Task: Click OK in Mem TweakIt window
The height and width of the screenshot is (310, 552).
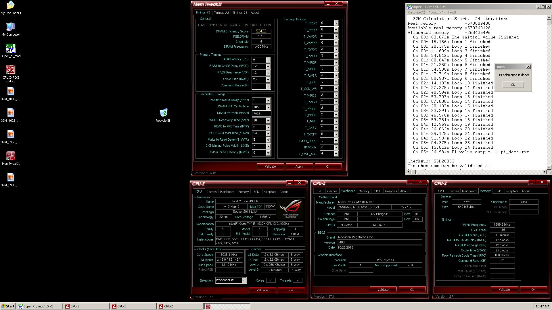Action: 328,166
